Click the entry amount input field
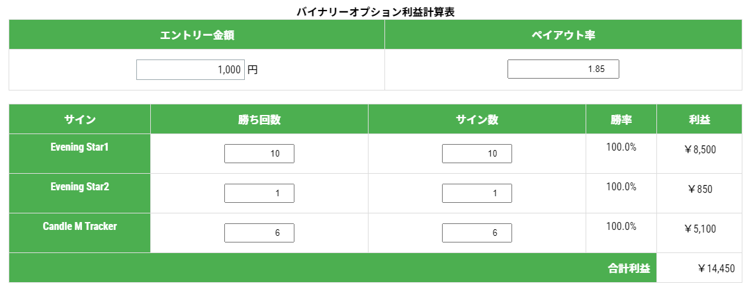Viewport: 751px width, 298px height. coord(191,69)
